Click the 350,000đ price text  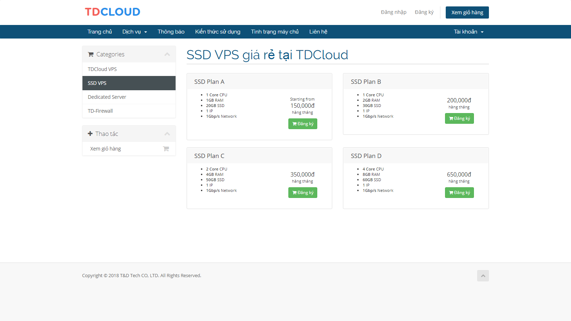point(303,174)
